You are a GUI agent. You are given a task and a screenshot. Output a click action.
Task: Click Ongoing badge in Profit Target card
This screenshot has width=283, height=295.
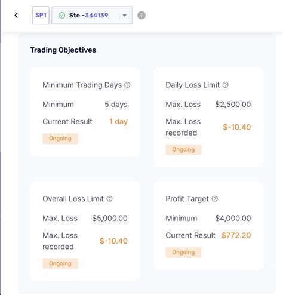183,253
